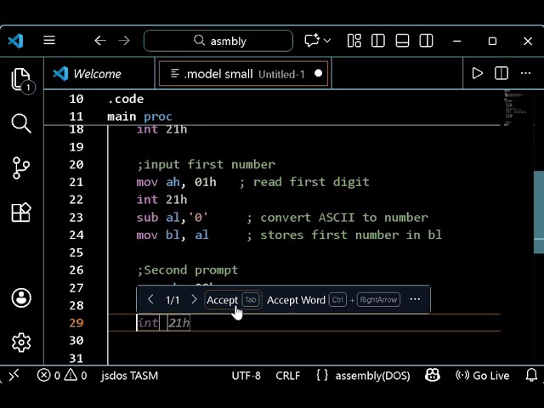Viewport: 544px width, 408px height.
Task: Click line number 30 in gutter
Action: (76, 340)
